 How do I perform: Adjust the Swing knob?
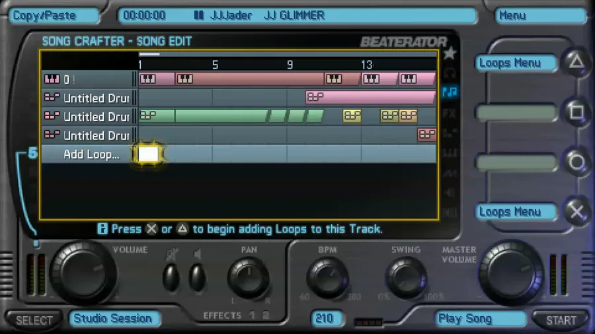[406, 279]
